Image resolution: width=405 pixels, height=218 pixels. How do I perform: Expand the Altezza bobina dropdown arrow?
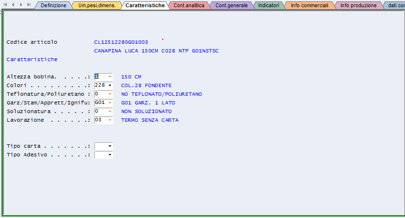pyautogui.click(x=110, y=77)
